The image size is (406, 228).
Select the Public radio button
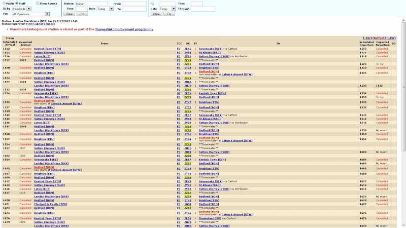click(x=4, y=4)
